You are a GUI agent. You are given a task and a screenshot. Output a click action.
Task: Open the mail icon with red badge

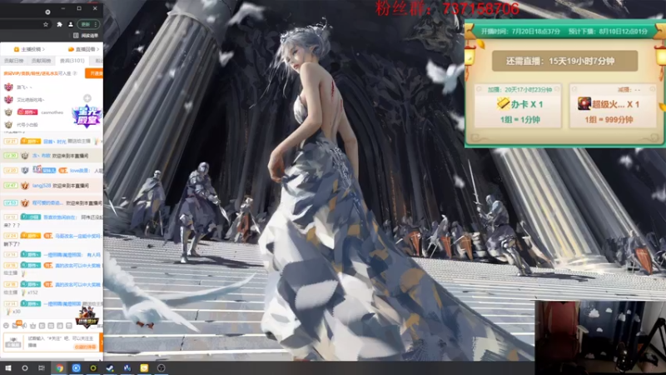15,325
